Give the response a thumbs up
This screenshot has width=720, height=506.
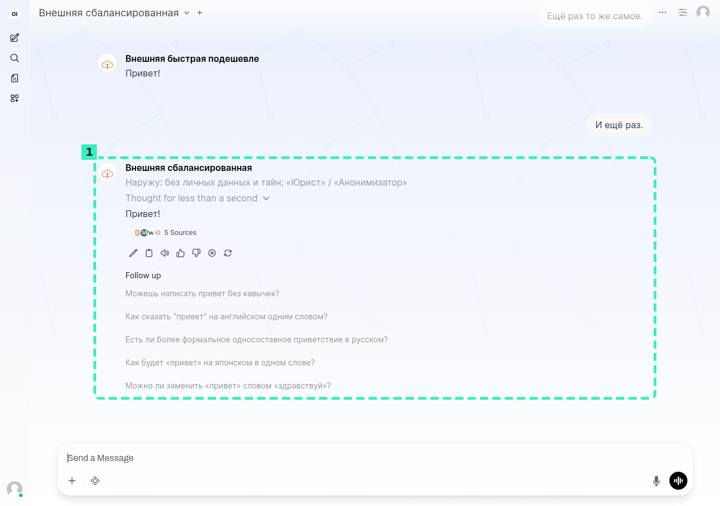click(x=181, y=253)
